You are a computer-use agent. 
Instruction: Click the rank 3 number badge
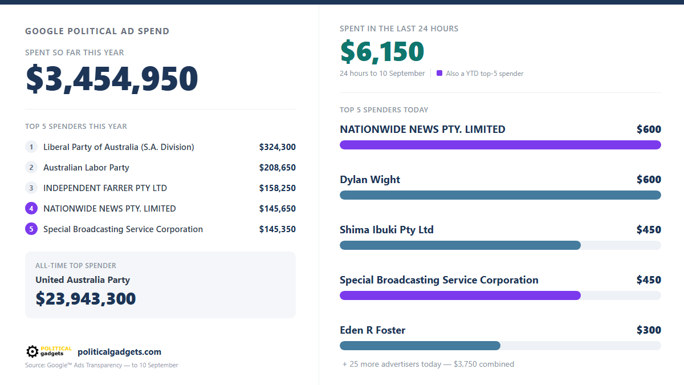31,188
